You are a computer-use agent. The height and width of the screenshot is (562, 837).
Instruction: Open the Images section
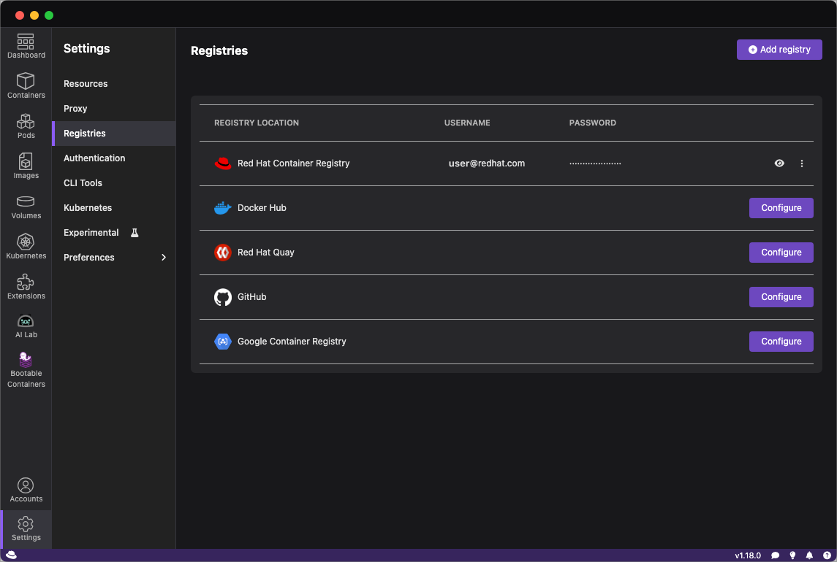(26, 166)
